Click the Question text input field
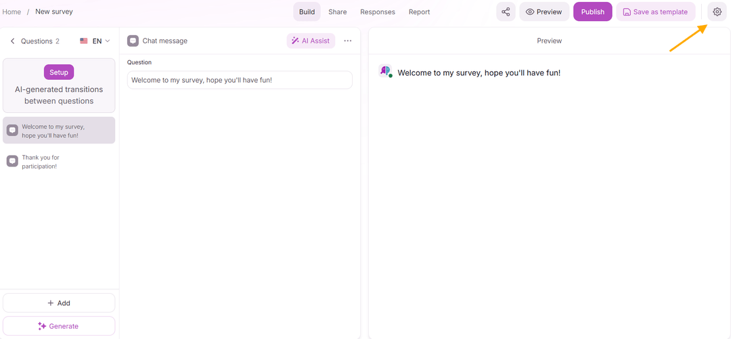 (240, 80)
